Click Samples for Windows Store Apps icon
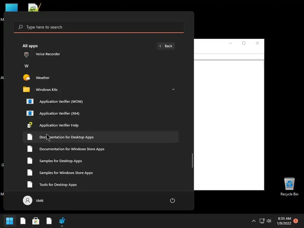The width and height of the screenshot is (304, 228). coord(30,172)
